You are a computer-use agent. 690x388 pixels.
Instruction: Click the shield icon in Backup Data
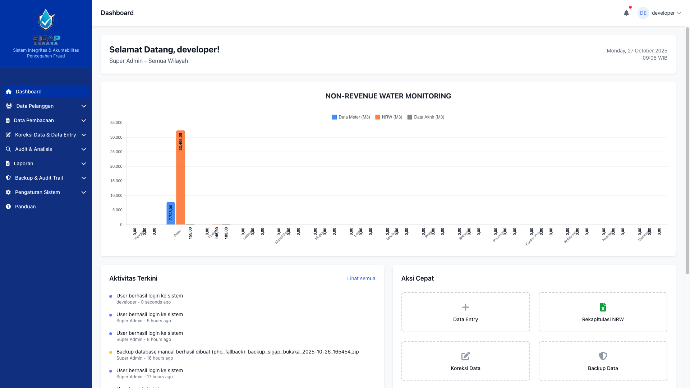[603, 356]
